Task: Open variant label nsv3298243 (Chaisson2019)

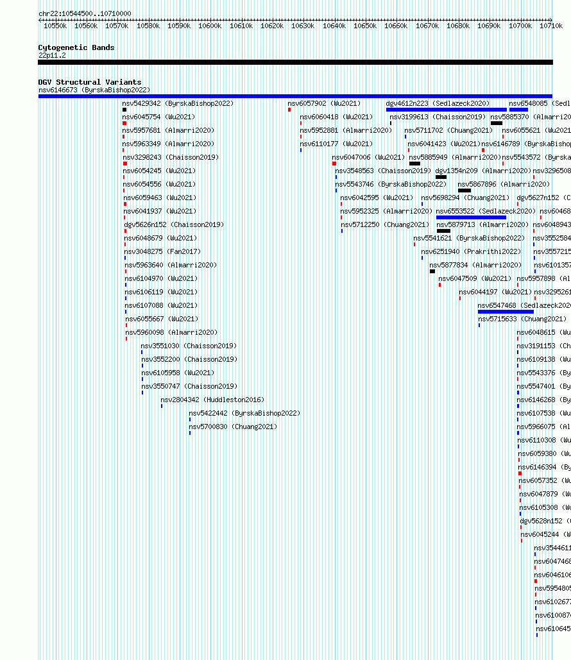Action: (171, 157)
